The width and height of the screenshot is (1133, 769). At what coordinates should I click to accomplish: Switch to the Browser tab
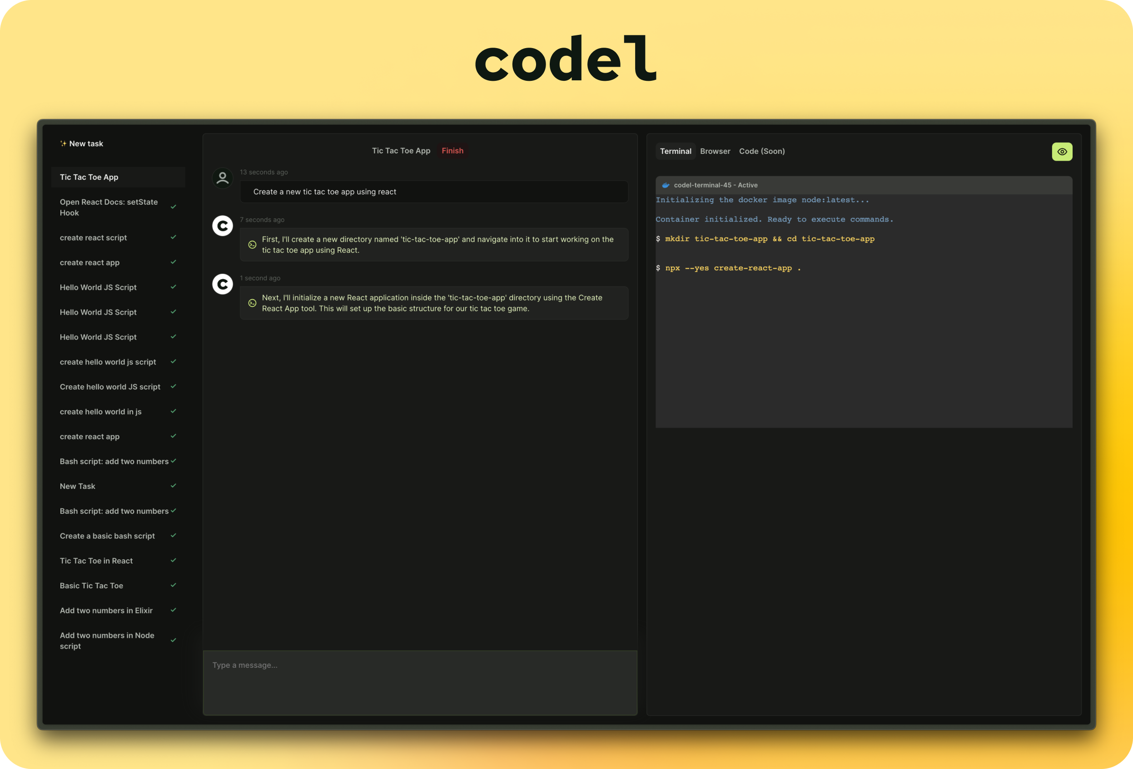click(x=715, y=151)
